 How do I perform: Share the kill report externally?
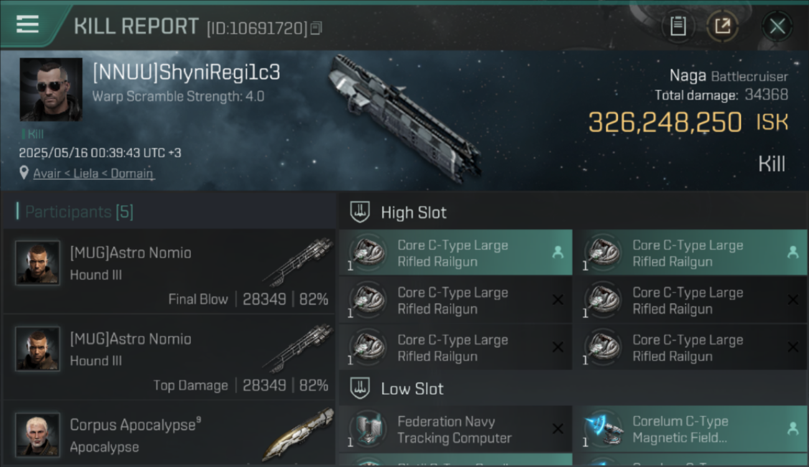(722, 26)
